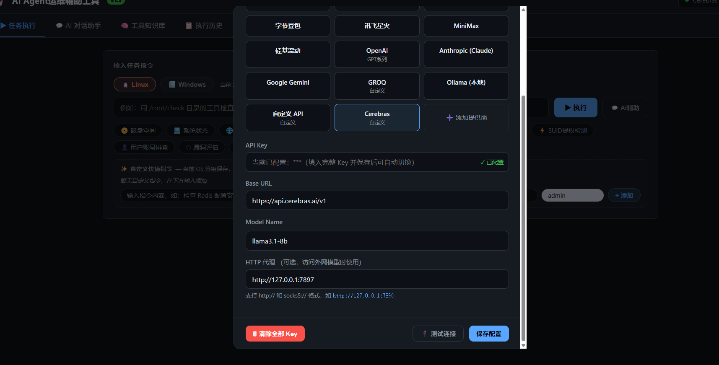This screenshot has height=365, width=719.
Task: Choose the 系统状态 quick command
Action: [x=191, y=130]
